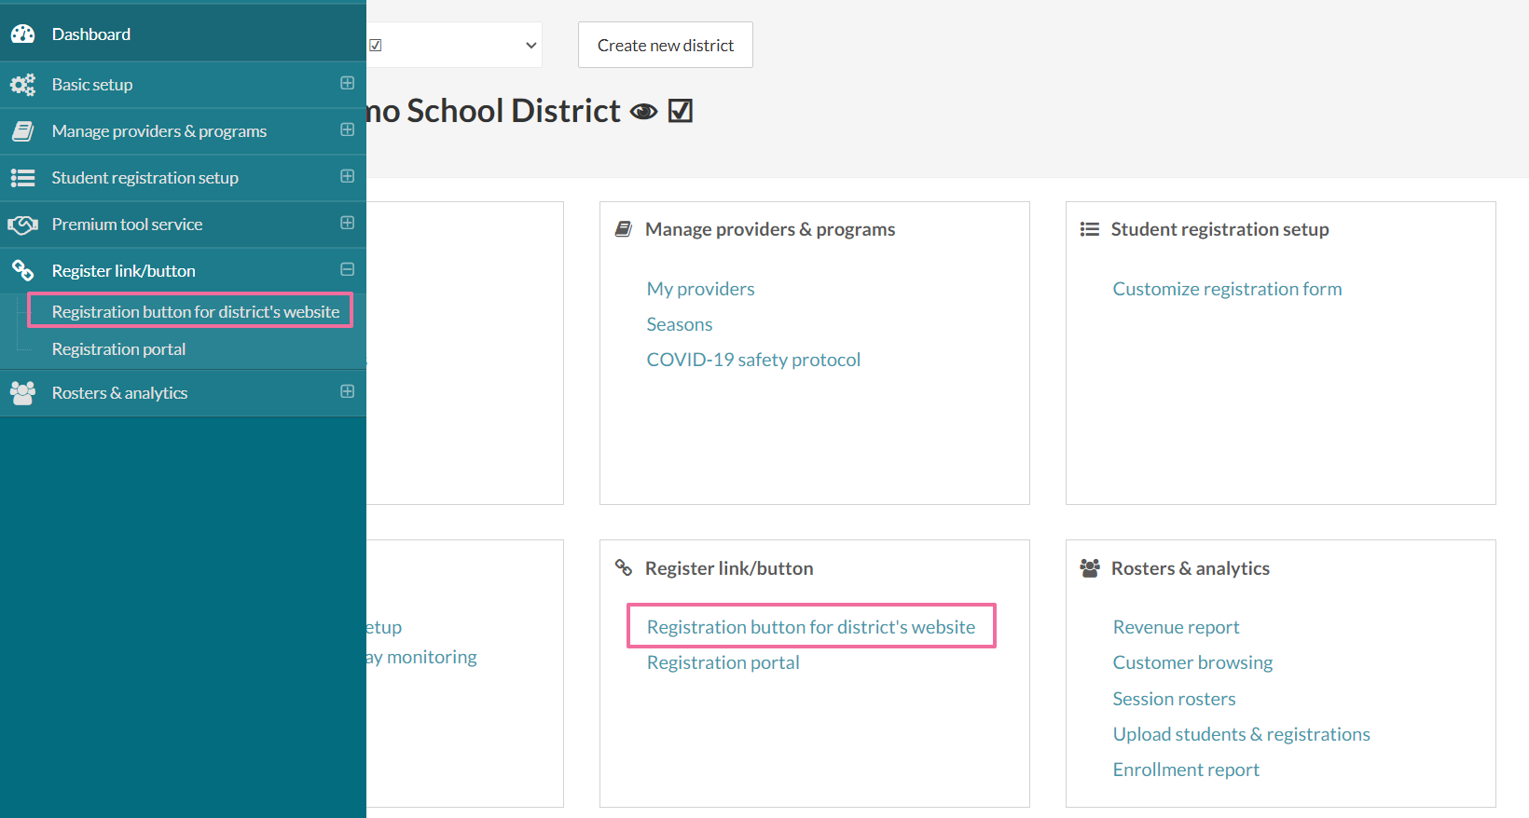Click the Create new district button

coord(665,45)
